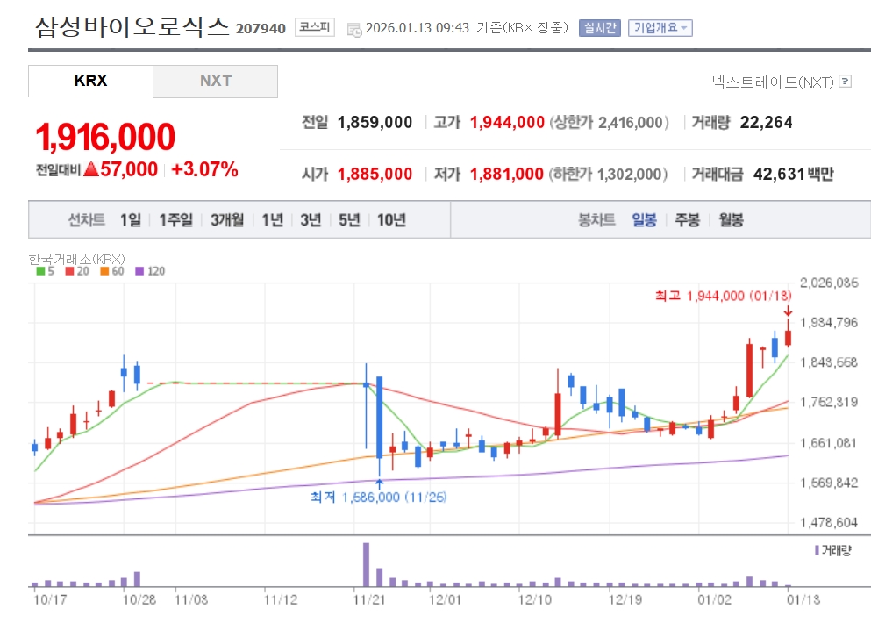
Task: Click the trading value 42,631 백만
Action: (793, 174)
